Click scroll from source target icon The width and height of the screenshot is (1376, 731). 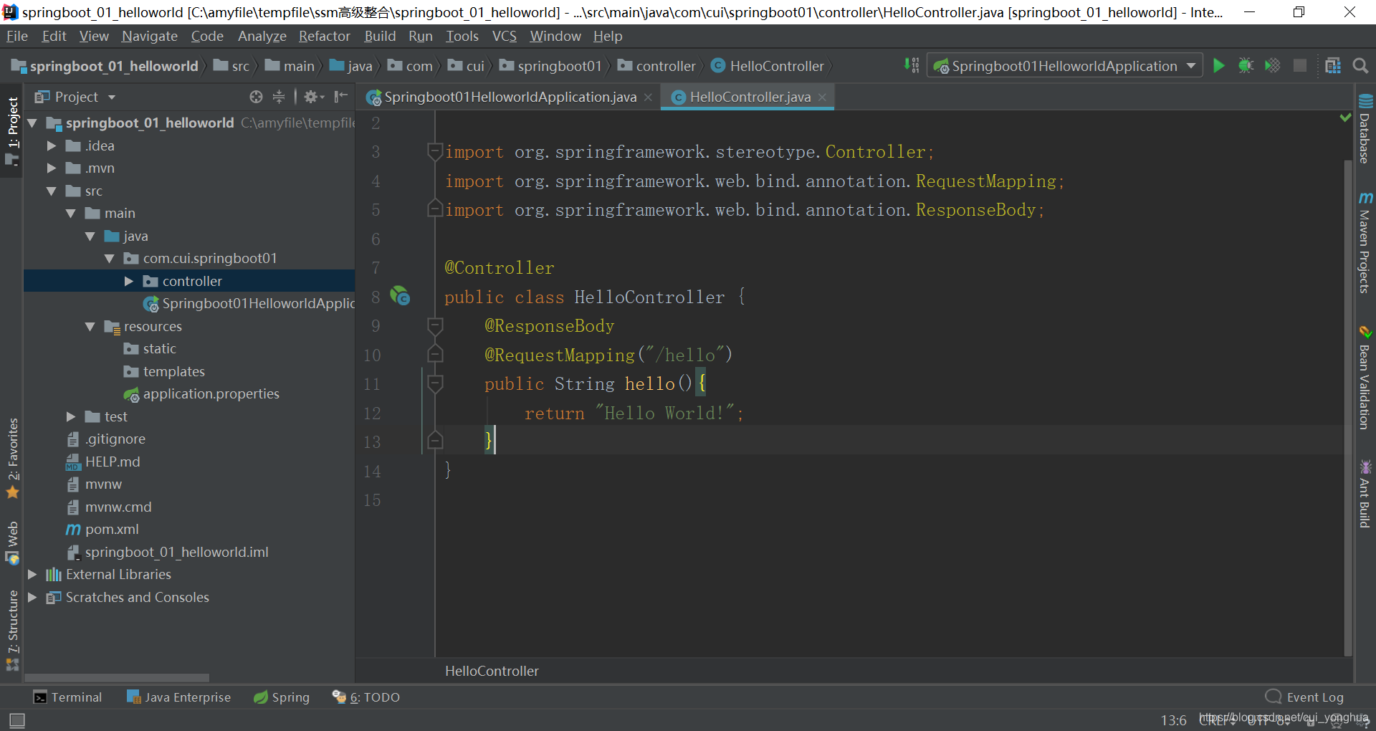[256, 97]
